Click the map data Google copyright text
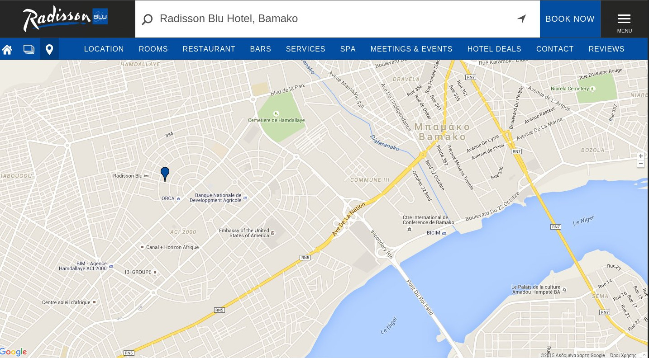Screen dimensions: 649x358 click(x=573, y=355)
